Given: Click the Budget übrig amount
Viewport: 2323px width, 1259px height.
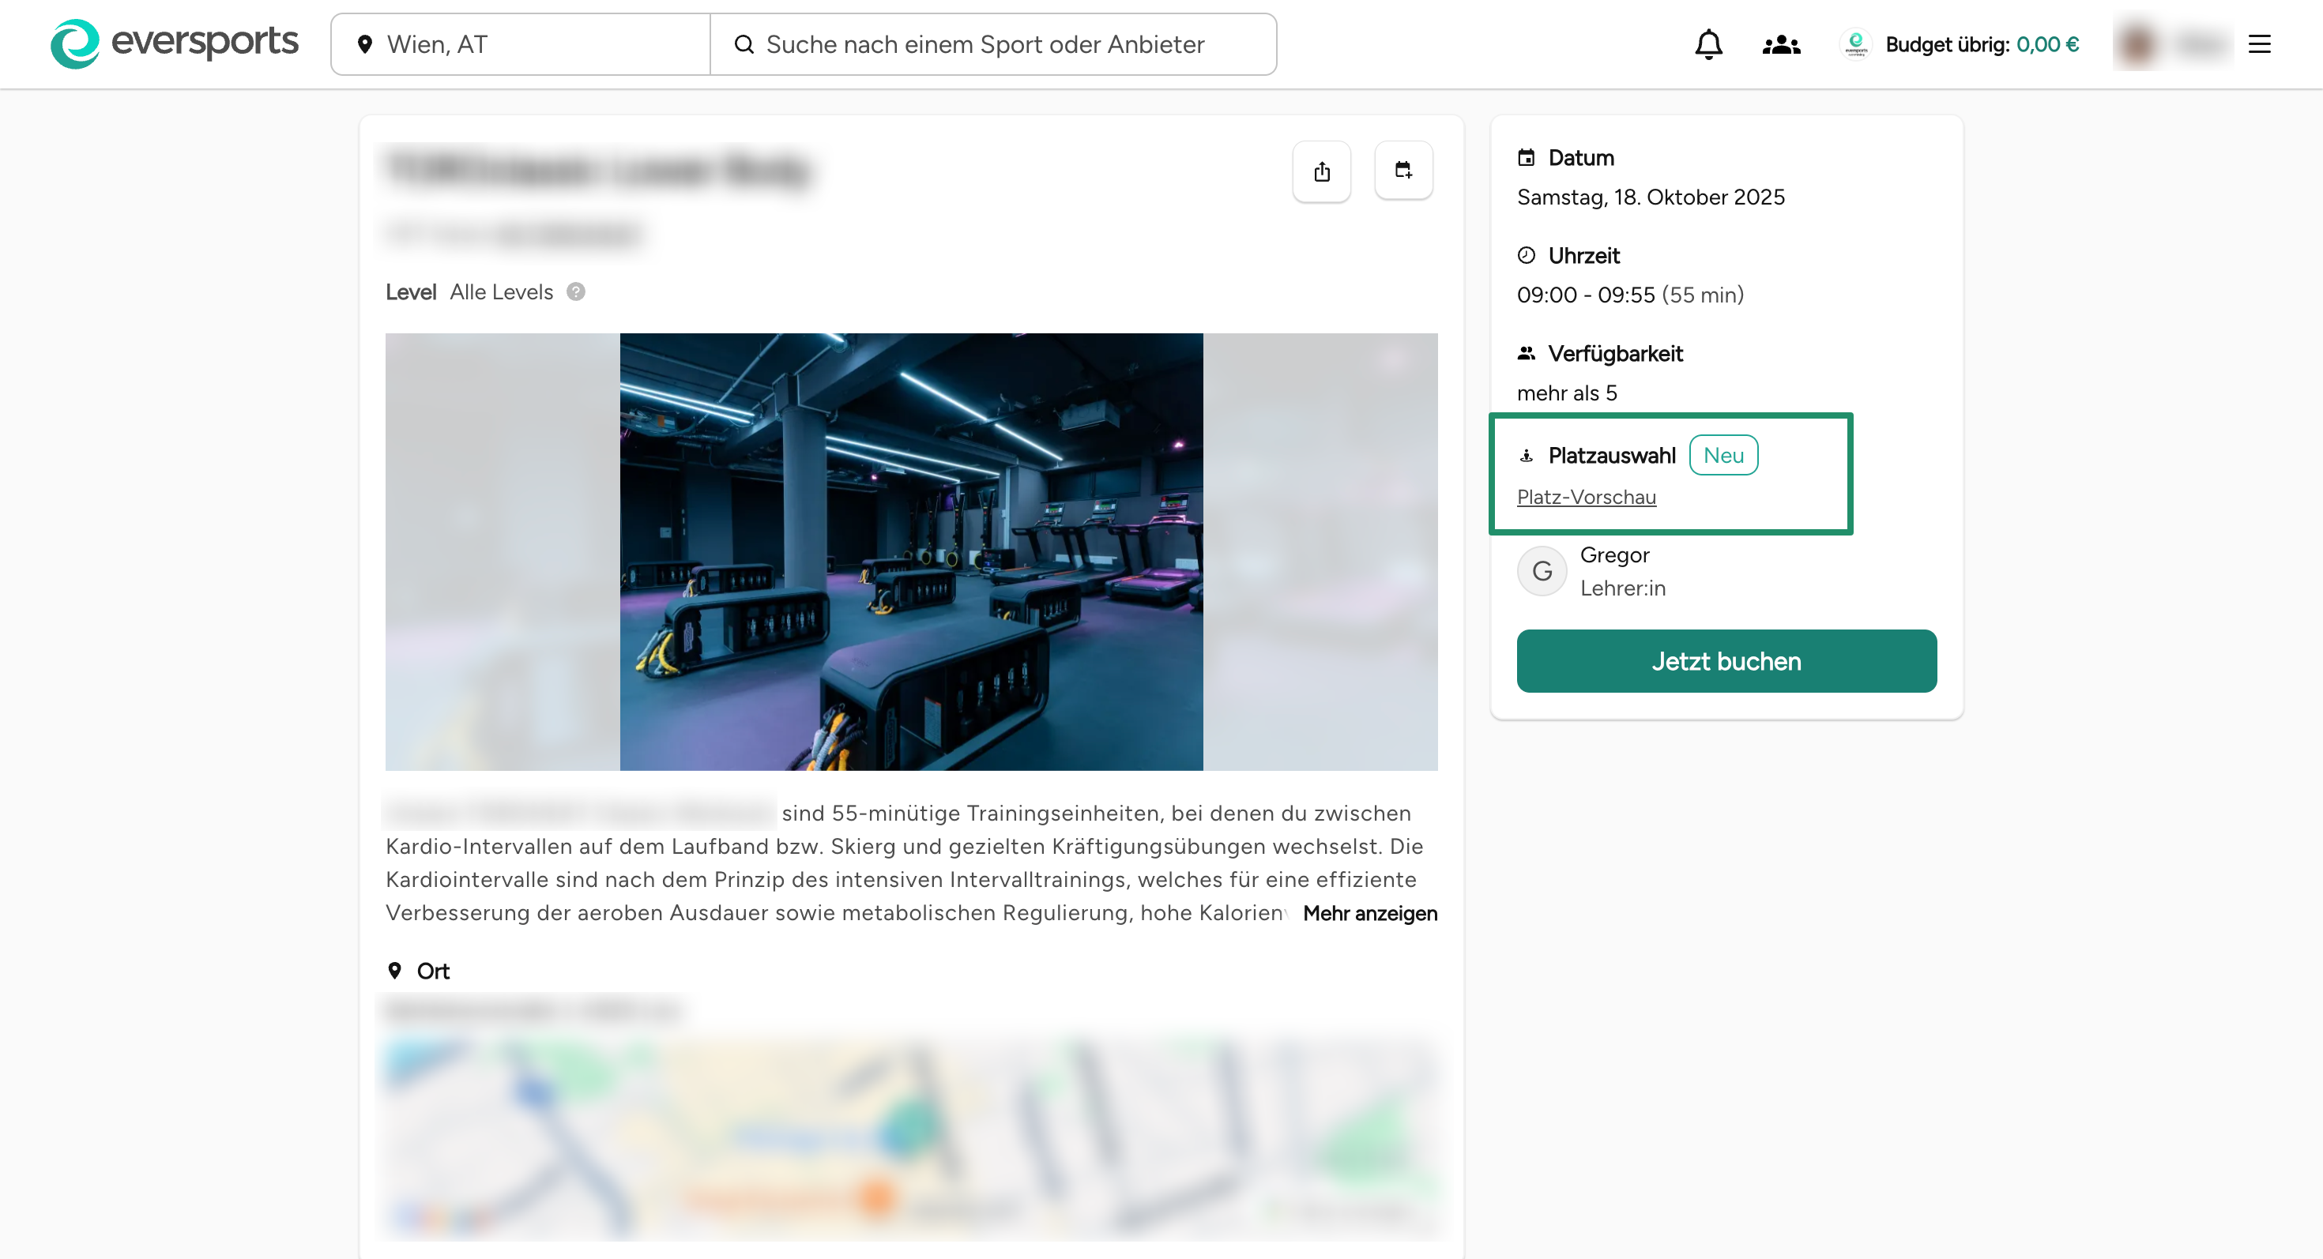Looking at the screenshot, I should 2047,44.
